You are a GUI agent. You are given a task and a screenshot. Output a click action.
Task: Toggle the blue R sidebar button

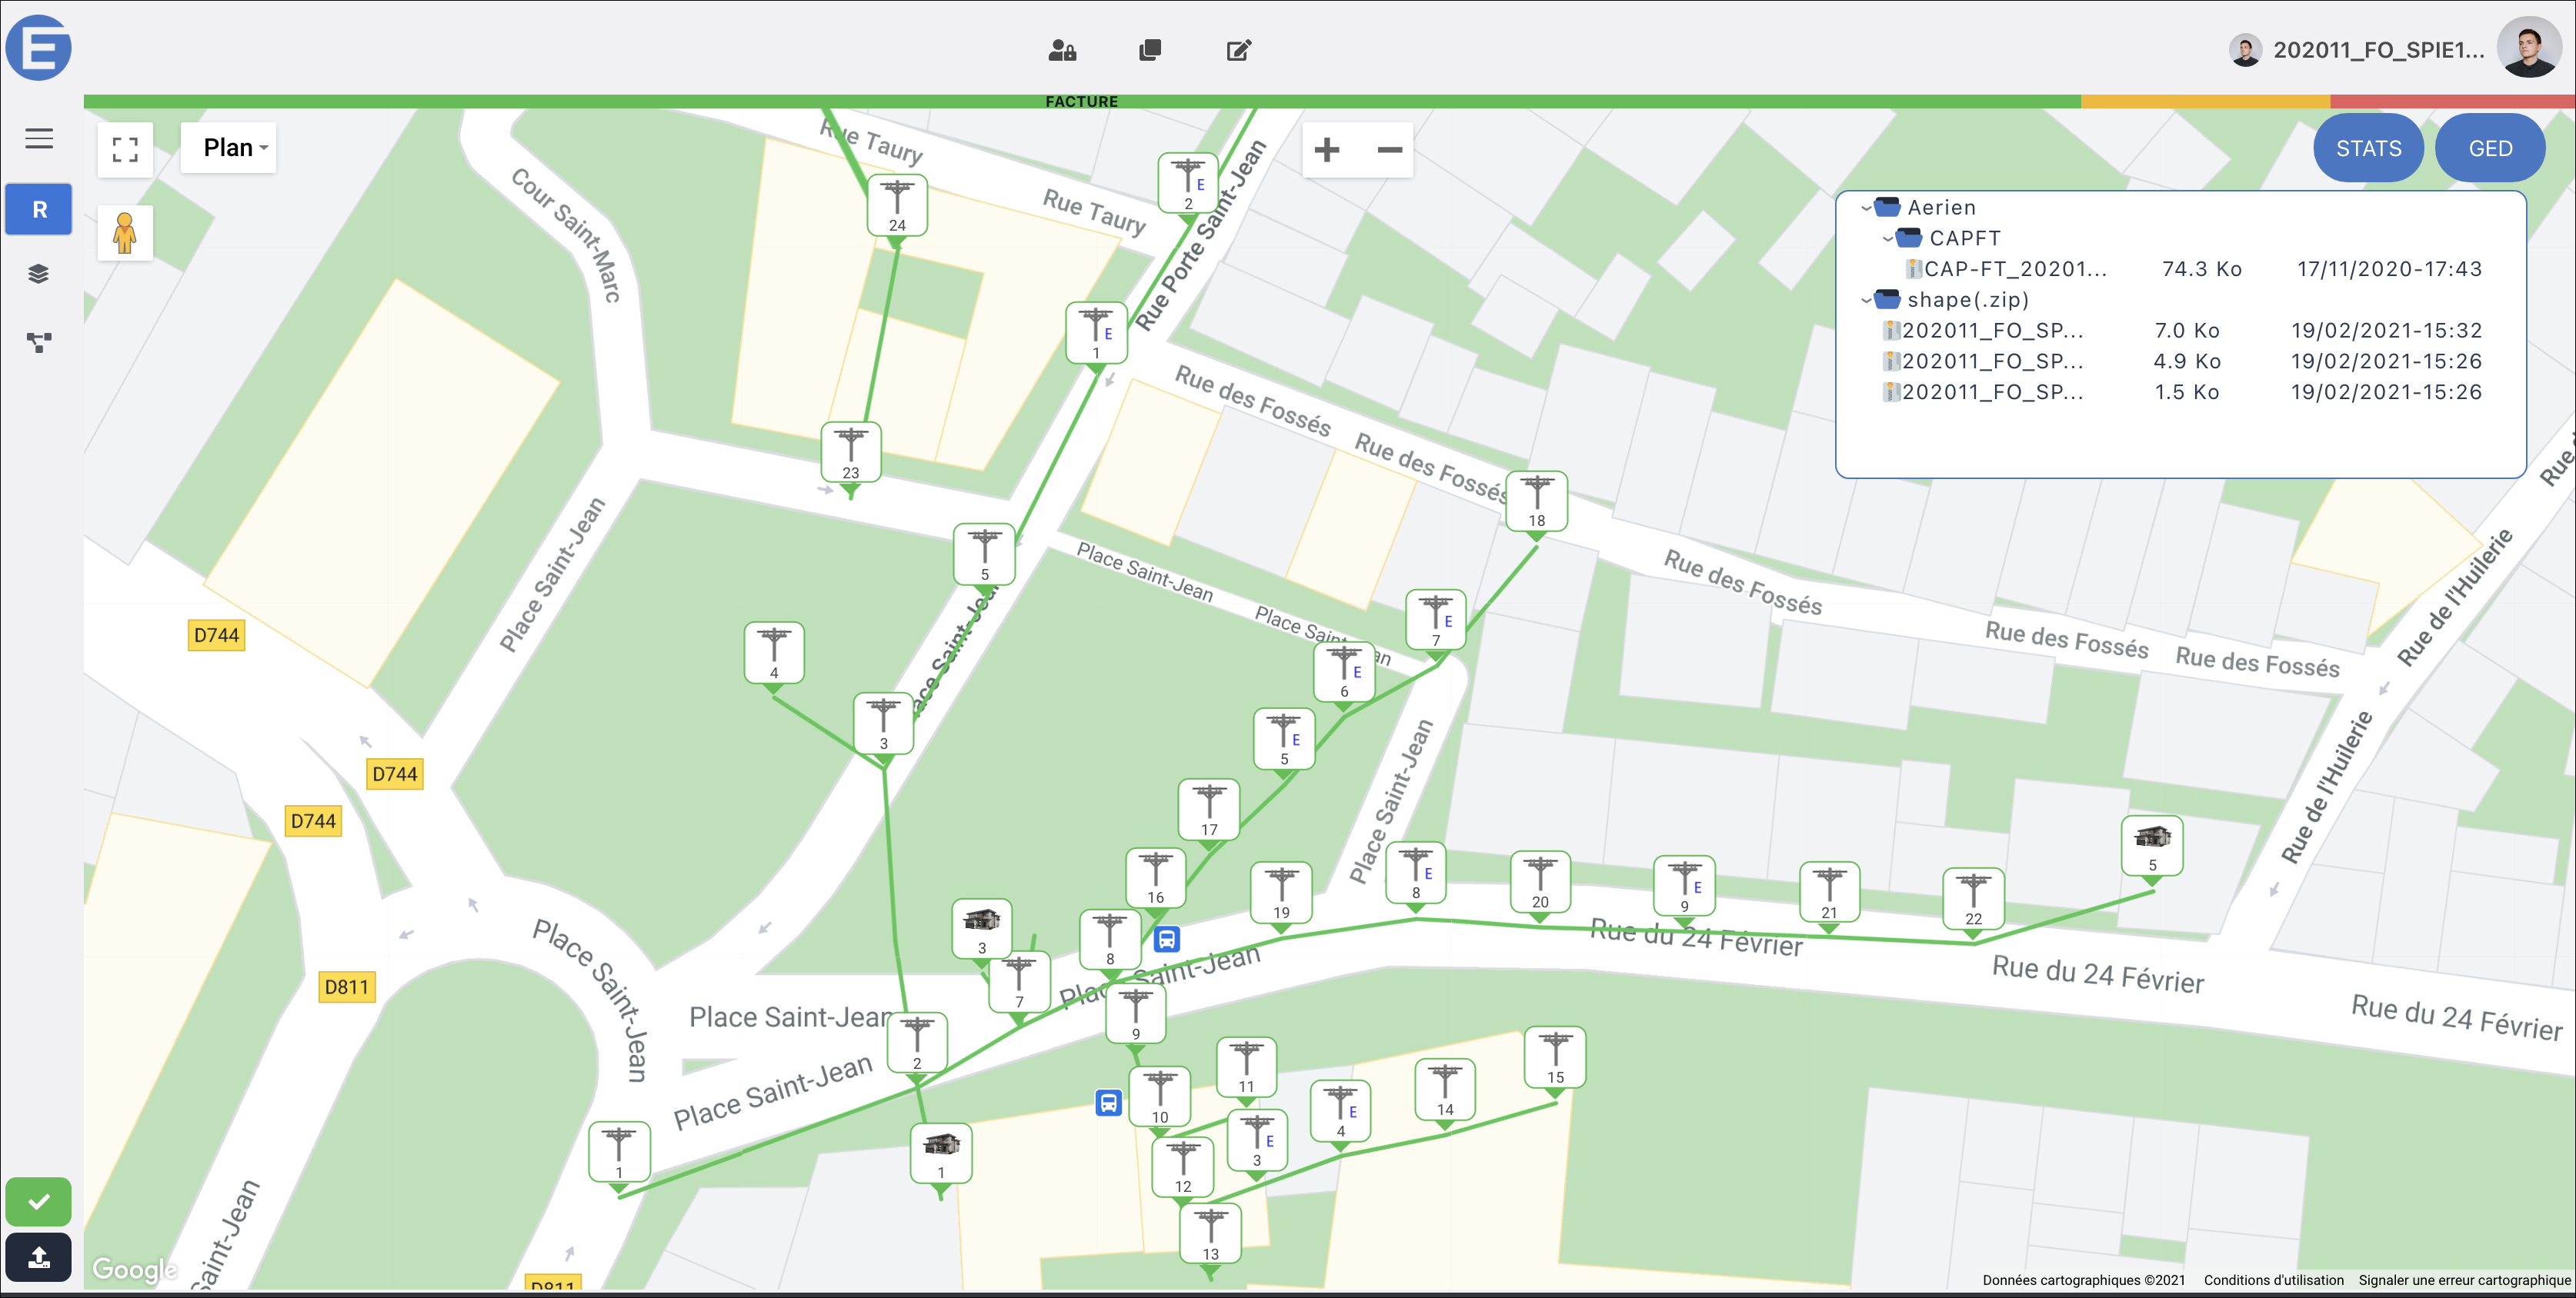click(39, 210)
